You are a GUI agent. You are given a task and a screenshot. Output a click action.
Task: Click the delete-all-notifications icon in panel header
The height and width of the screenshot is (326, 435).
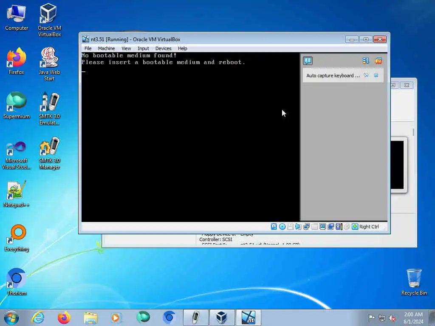378,61
